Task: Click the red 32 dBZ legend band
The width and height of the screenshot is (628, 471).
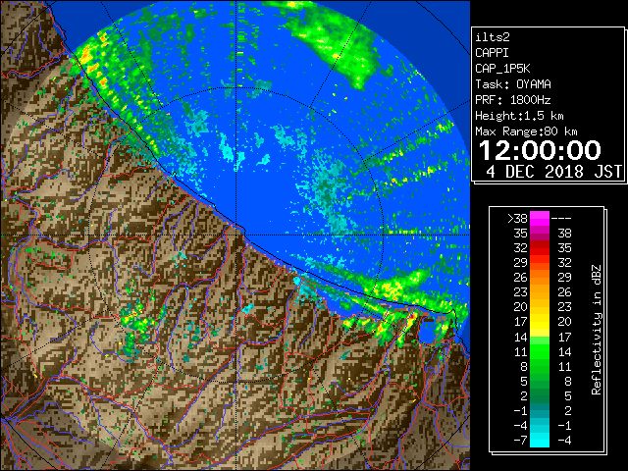Action: 540,248
